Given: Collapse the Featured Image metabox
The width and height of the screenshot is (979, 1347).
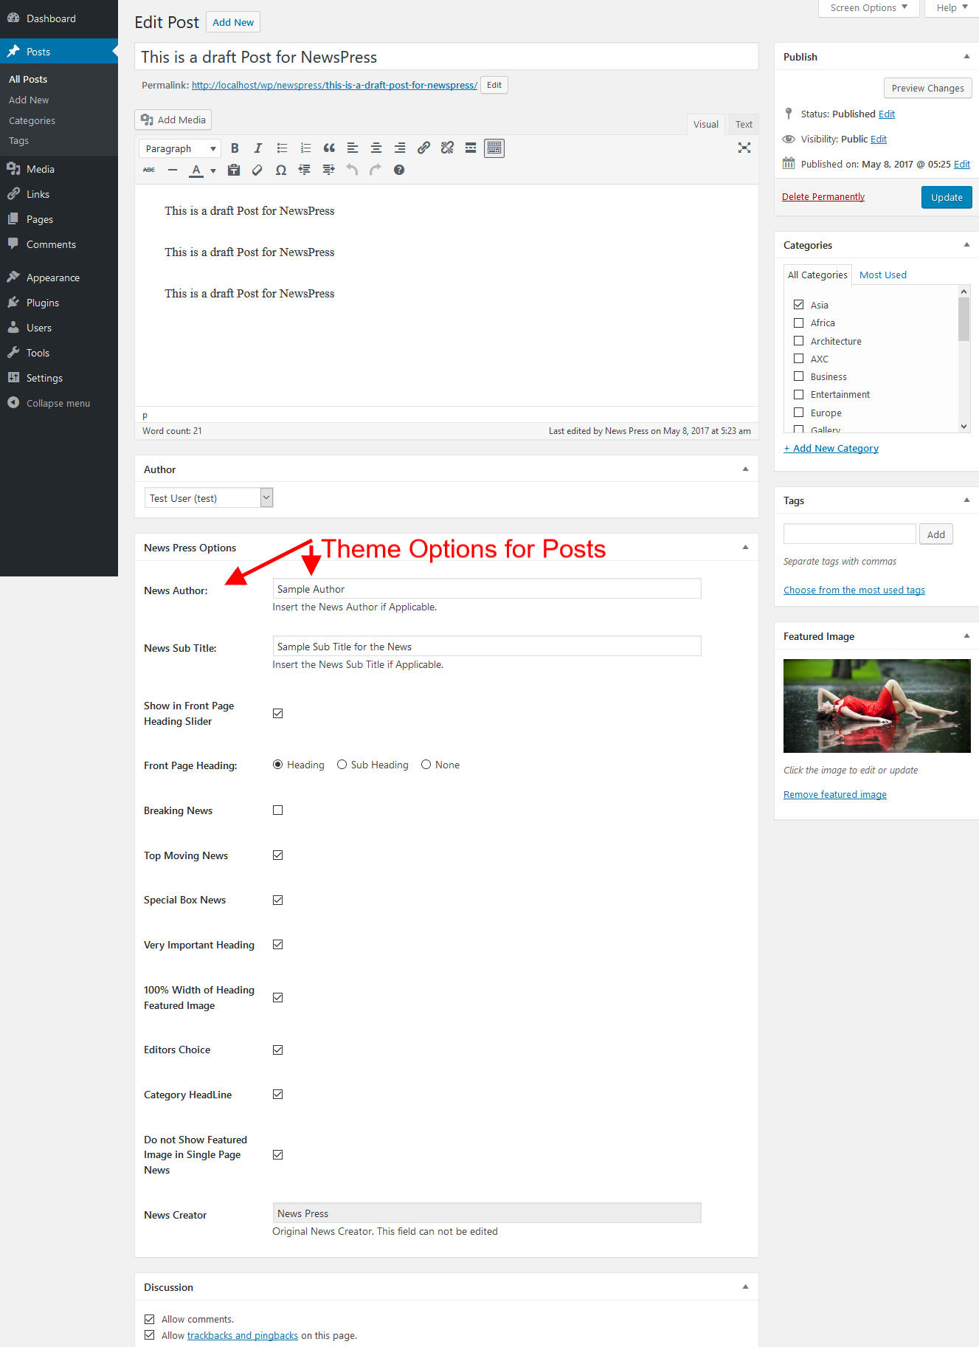Looking at the screenshot, I should [966, 636].
